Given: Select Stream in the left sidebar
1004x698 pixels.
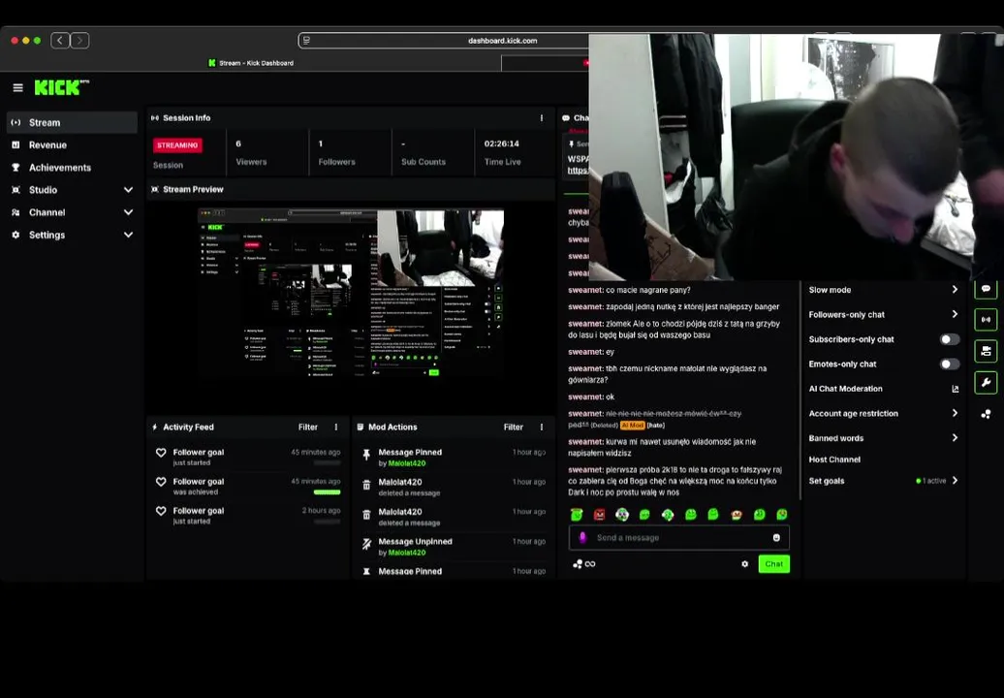Looking at the screenshot, I should coord(72,122).
